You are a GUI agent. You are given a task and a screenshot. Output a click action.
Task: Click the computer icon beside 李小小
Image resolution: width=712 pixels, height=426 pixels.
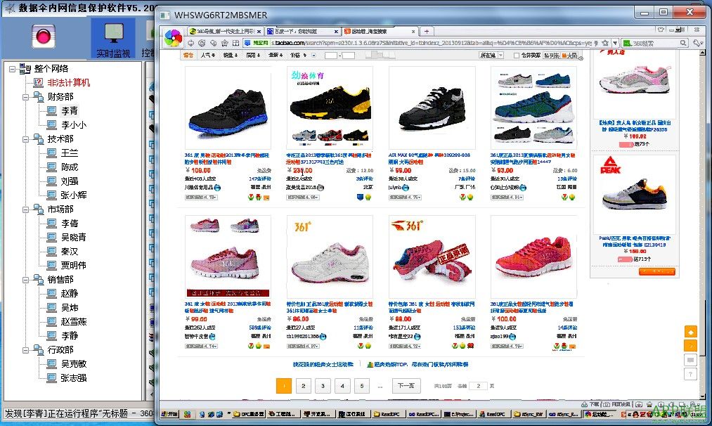[51, 125]
